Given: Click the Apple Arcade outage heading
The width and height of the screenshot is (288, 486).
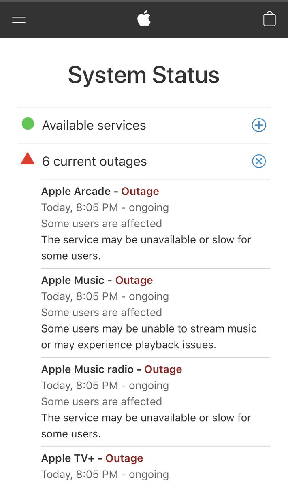Looking at the screenshot, I should (100, 191).
